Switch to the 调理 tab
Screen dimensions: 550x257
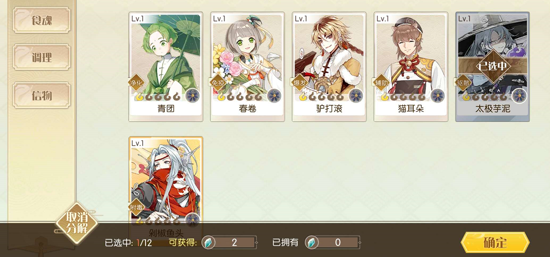click(x=42, y=57)
